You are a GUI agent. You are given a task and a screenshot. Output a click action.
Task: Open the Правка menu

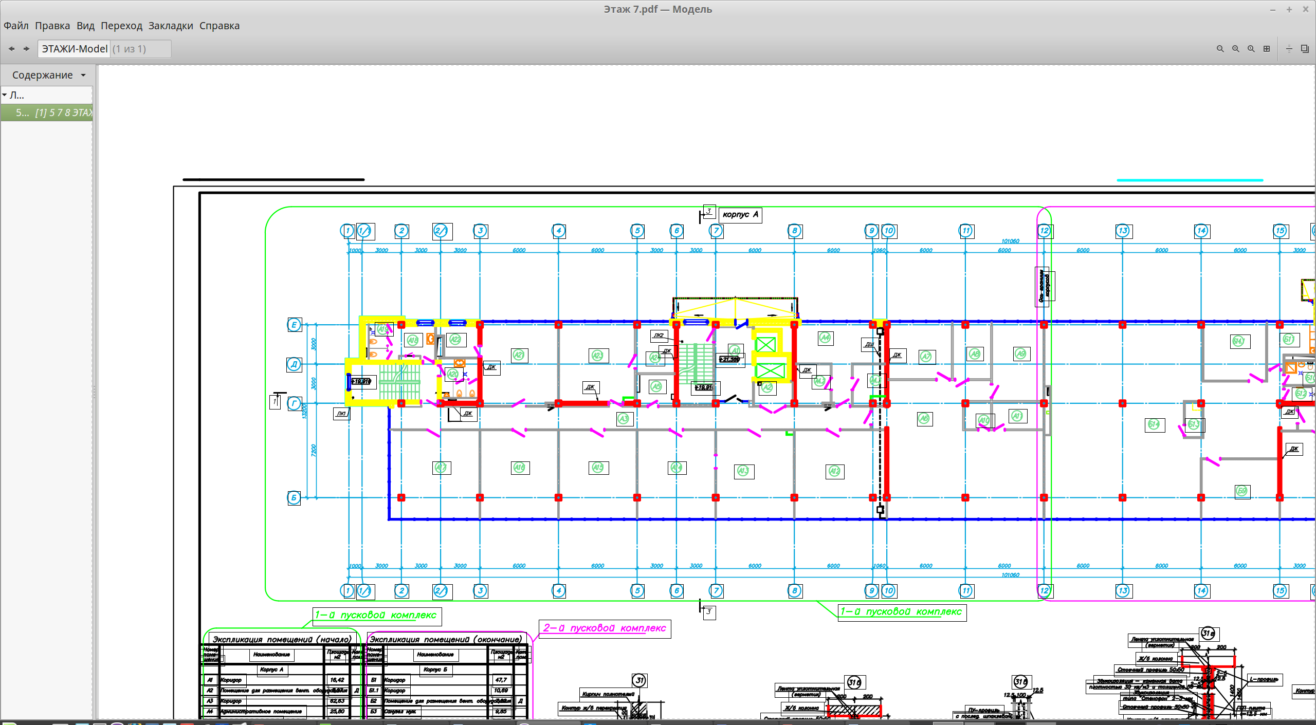(x=52, y=26)
